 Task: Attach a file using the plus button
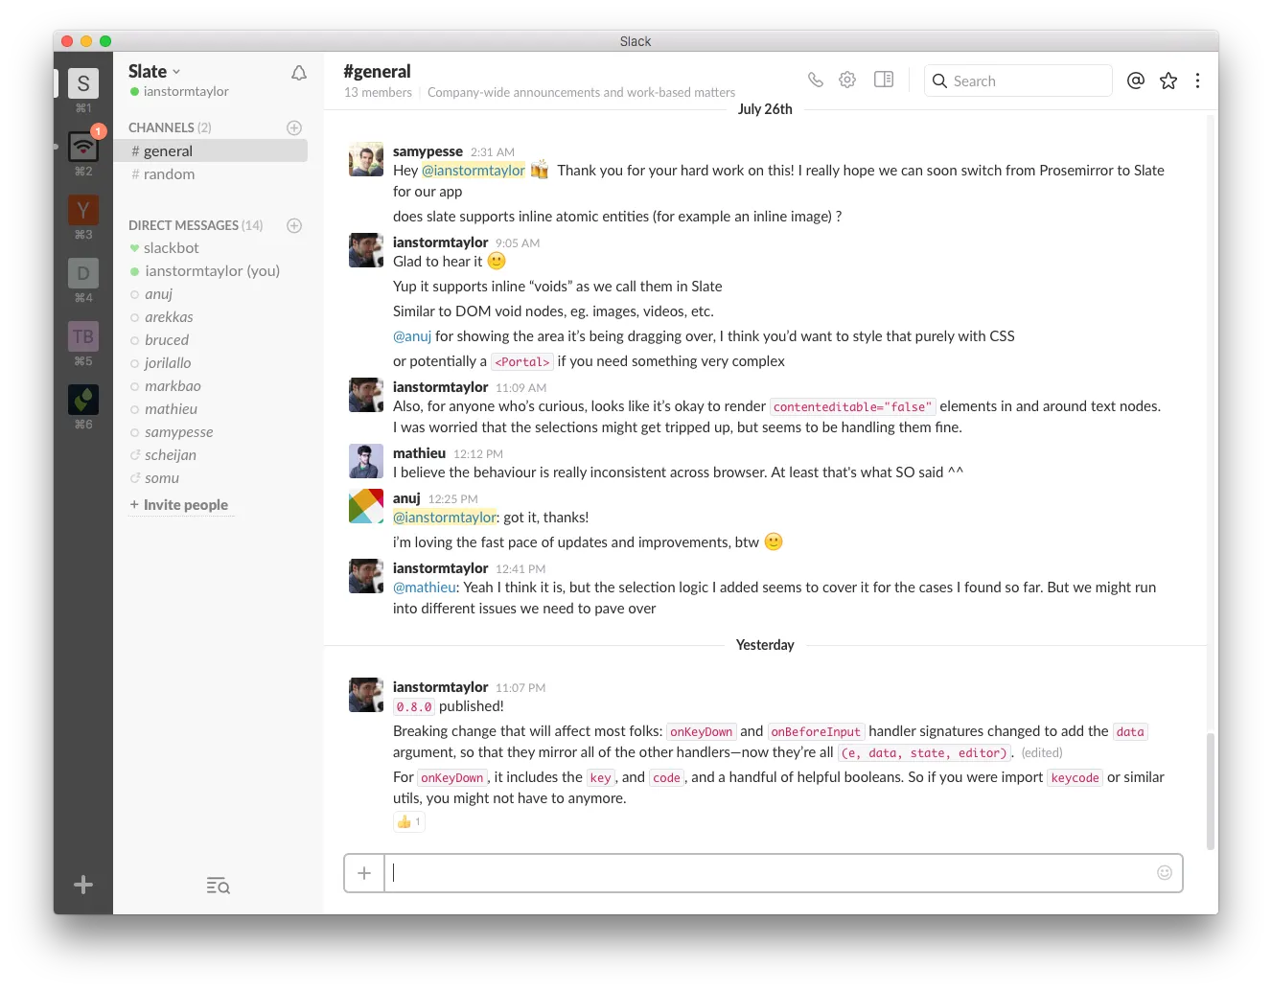(x=364, y=873)
